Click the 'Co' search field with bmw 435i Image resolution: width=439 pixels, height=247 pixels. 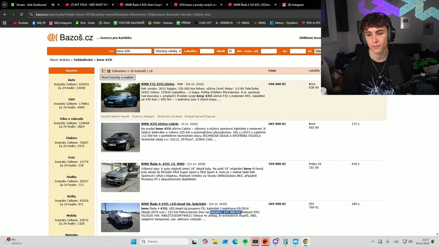point(134,51)
